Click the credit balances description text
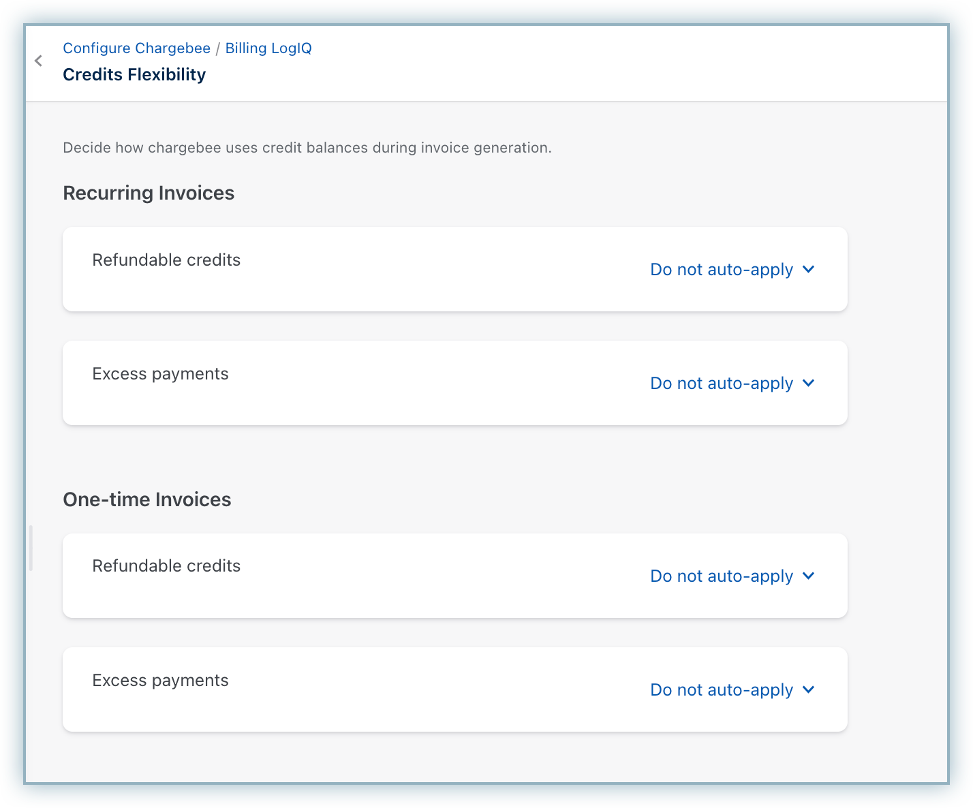This screenshot has height=808, width=973. point(307,148)
